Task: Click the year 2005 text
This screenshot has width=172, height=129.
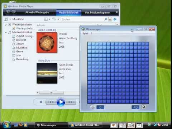Action: pos(62,77)
